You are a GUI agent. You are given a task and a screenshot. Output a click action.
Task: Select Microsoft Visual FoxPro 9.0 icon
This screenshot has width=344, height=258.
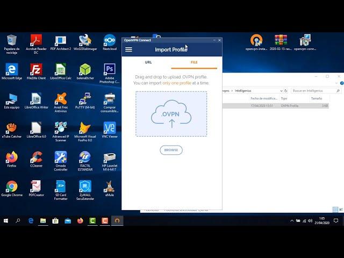[x=85, y=132]
